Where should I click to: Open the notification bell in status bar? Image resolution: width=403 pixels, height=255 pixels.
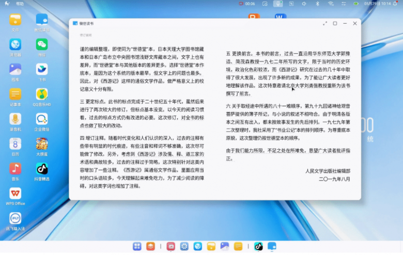tap(395, 4)
